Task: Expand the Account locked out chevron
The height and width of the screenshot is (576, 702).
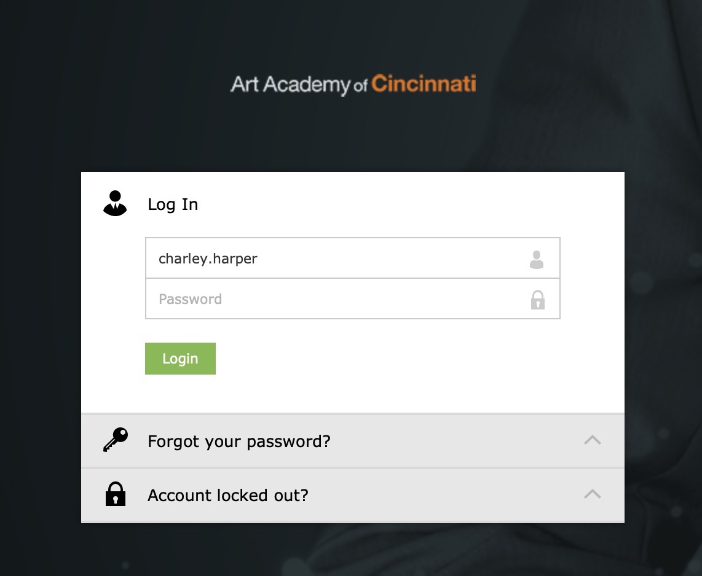Action: coord(593,494)
